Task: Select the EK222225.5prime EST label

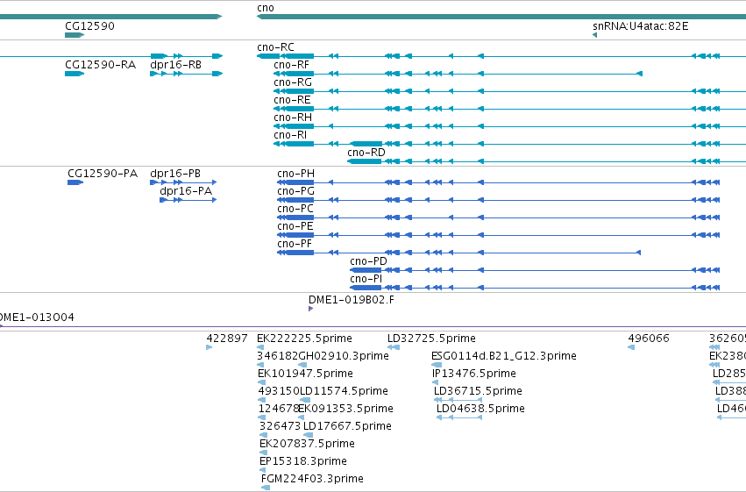Action: 304,339
